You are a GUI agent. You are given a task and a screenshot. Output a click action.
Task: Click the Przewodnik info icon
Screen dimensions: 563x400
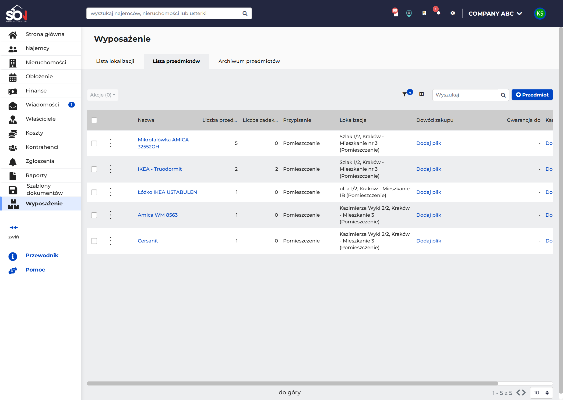pos(13,256)
